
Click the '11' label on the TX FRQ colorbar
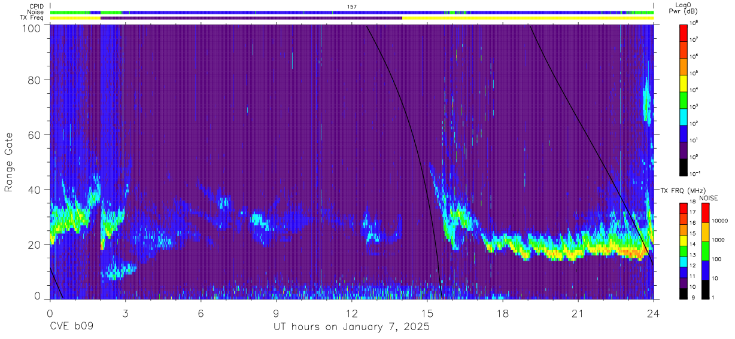click(x=694, y=277)
